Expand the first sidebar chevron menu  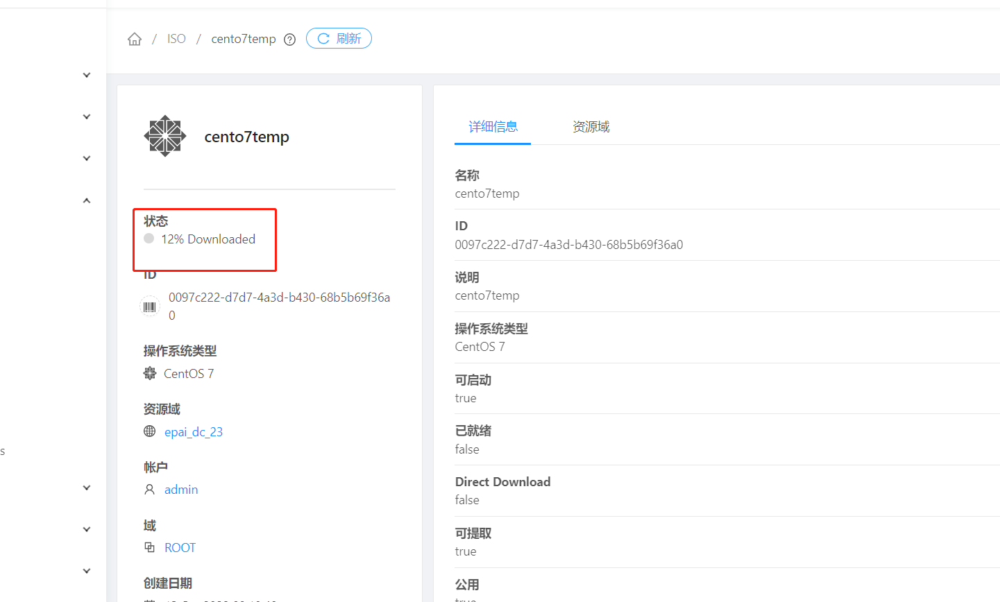coord(86,74)
